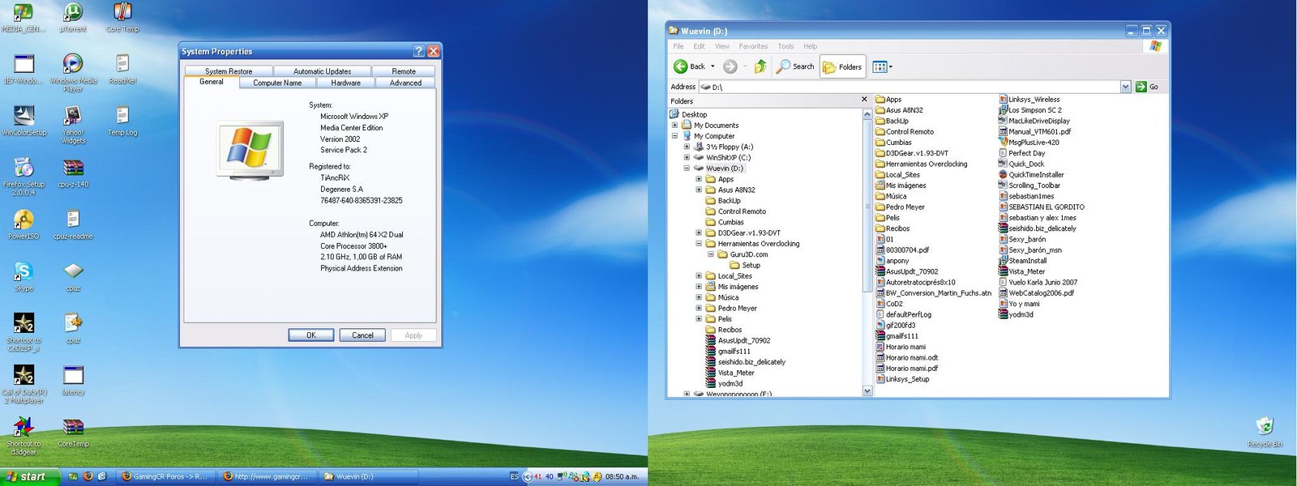The width and height of the screenshot is (1297, 486).
Task: Expand Asus A8N32 in folder tree
Action: pos(699,190)
